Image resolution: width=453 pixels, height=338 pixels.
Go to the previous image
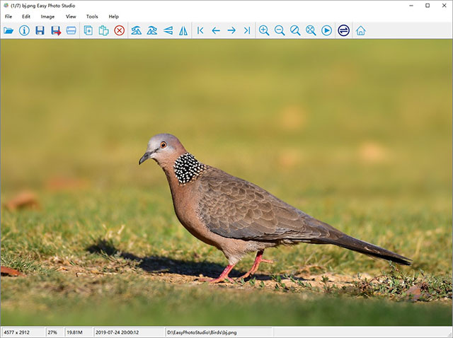pyautogui.click(x=216, y=30)
